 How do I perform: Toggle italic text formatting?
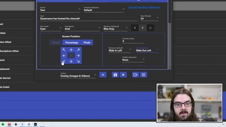(143, 28)
